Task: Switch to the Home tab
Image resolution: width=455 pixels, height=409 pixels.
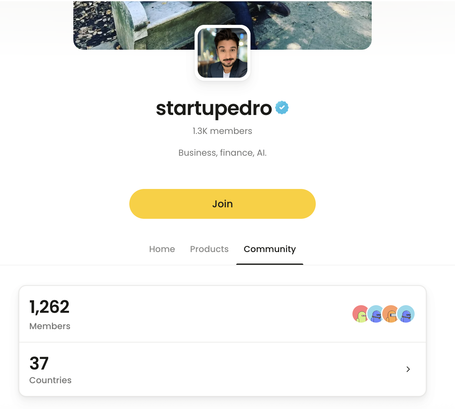Action: pyautogui.click(x=162, y=249)
